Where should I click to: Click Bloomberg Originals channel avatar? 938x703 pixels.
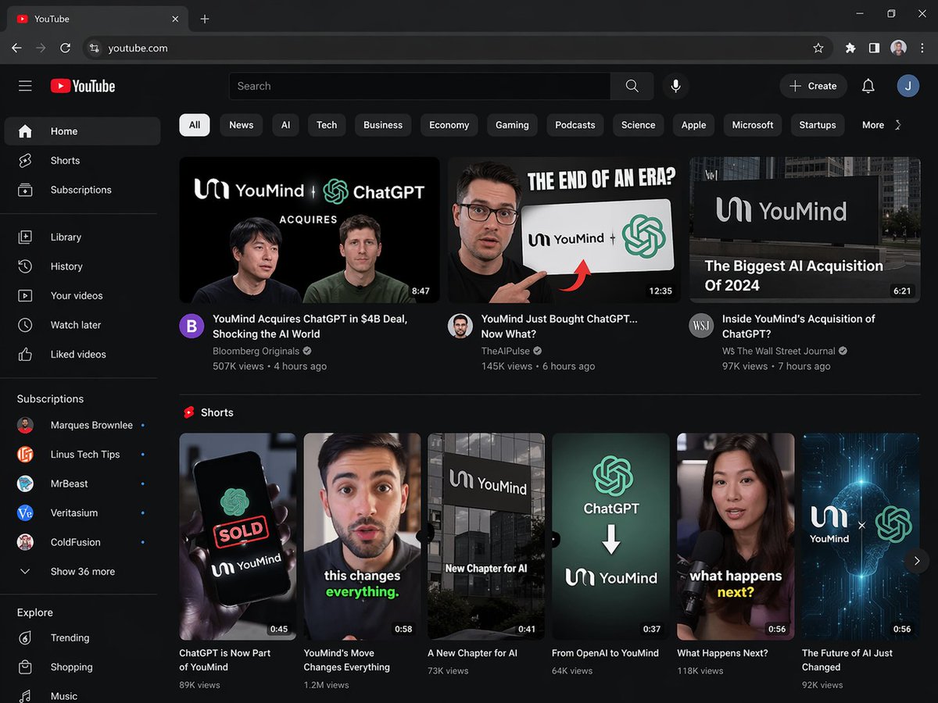(x=192, y=326)
